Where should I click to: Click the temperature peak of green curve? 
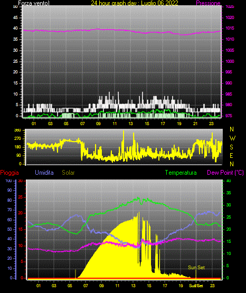coord(138,197)
